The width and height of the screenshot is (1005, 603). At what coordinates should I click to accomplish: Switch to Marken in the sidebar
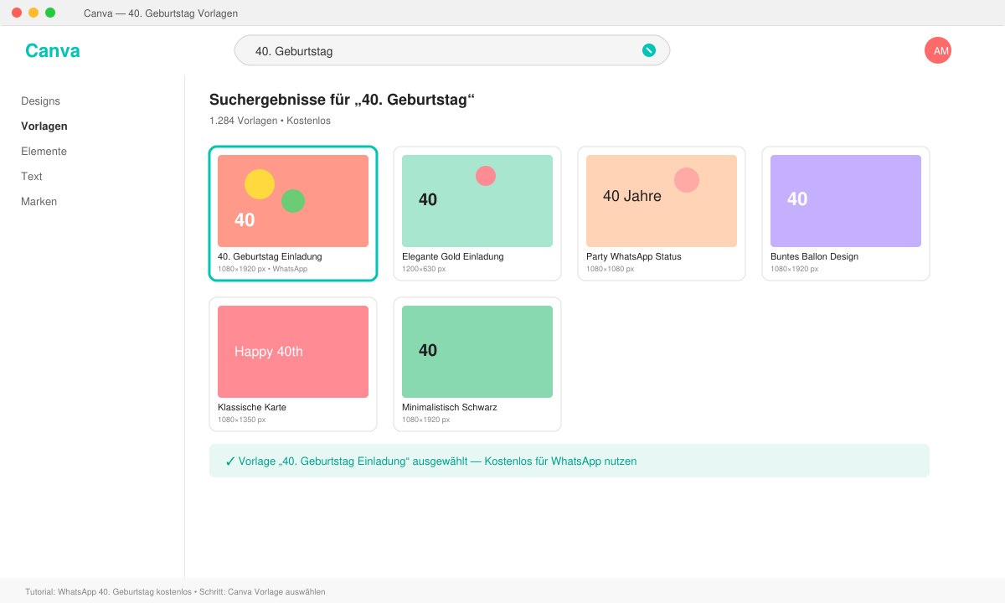tap(39, 201)
